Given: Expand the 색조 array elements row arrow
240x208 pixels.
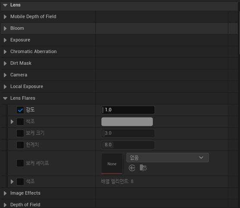Looking at the screenshot, I should [12, 182].
